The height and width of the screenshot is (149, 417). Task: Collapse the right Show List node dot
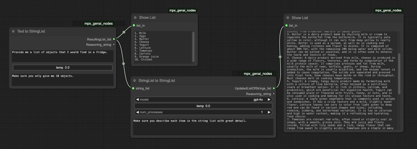point(288,18)
